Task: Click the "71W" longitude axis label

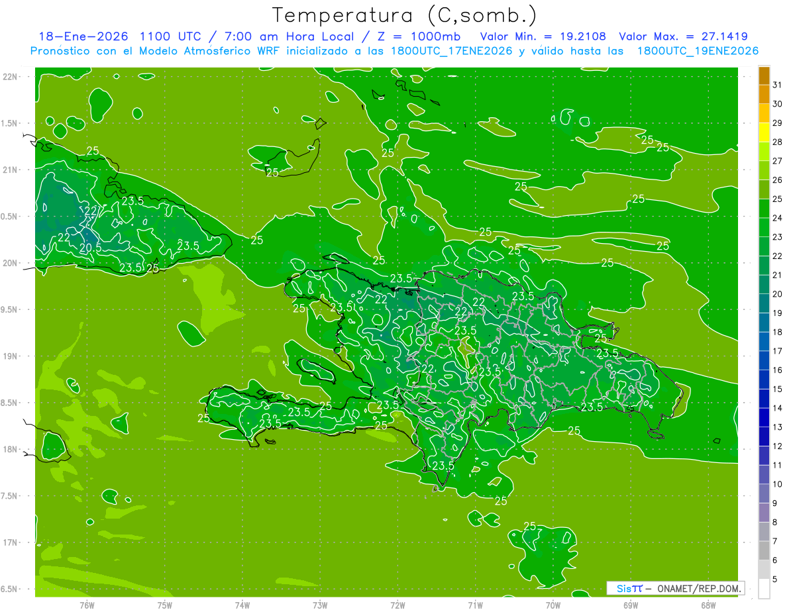Action: tap(475, 605)
